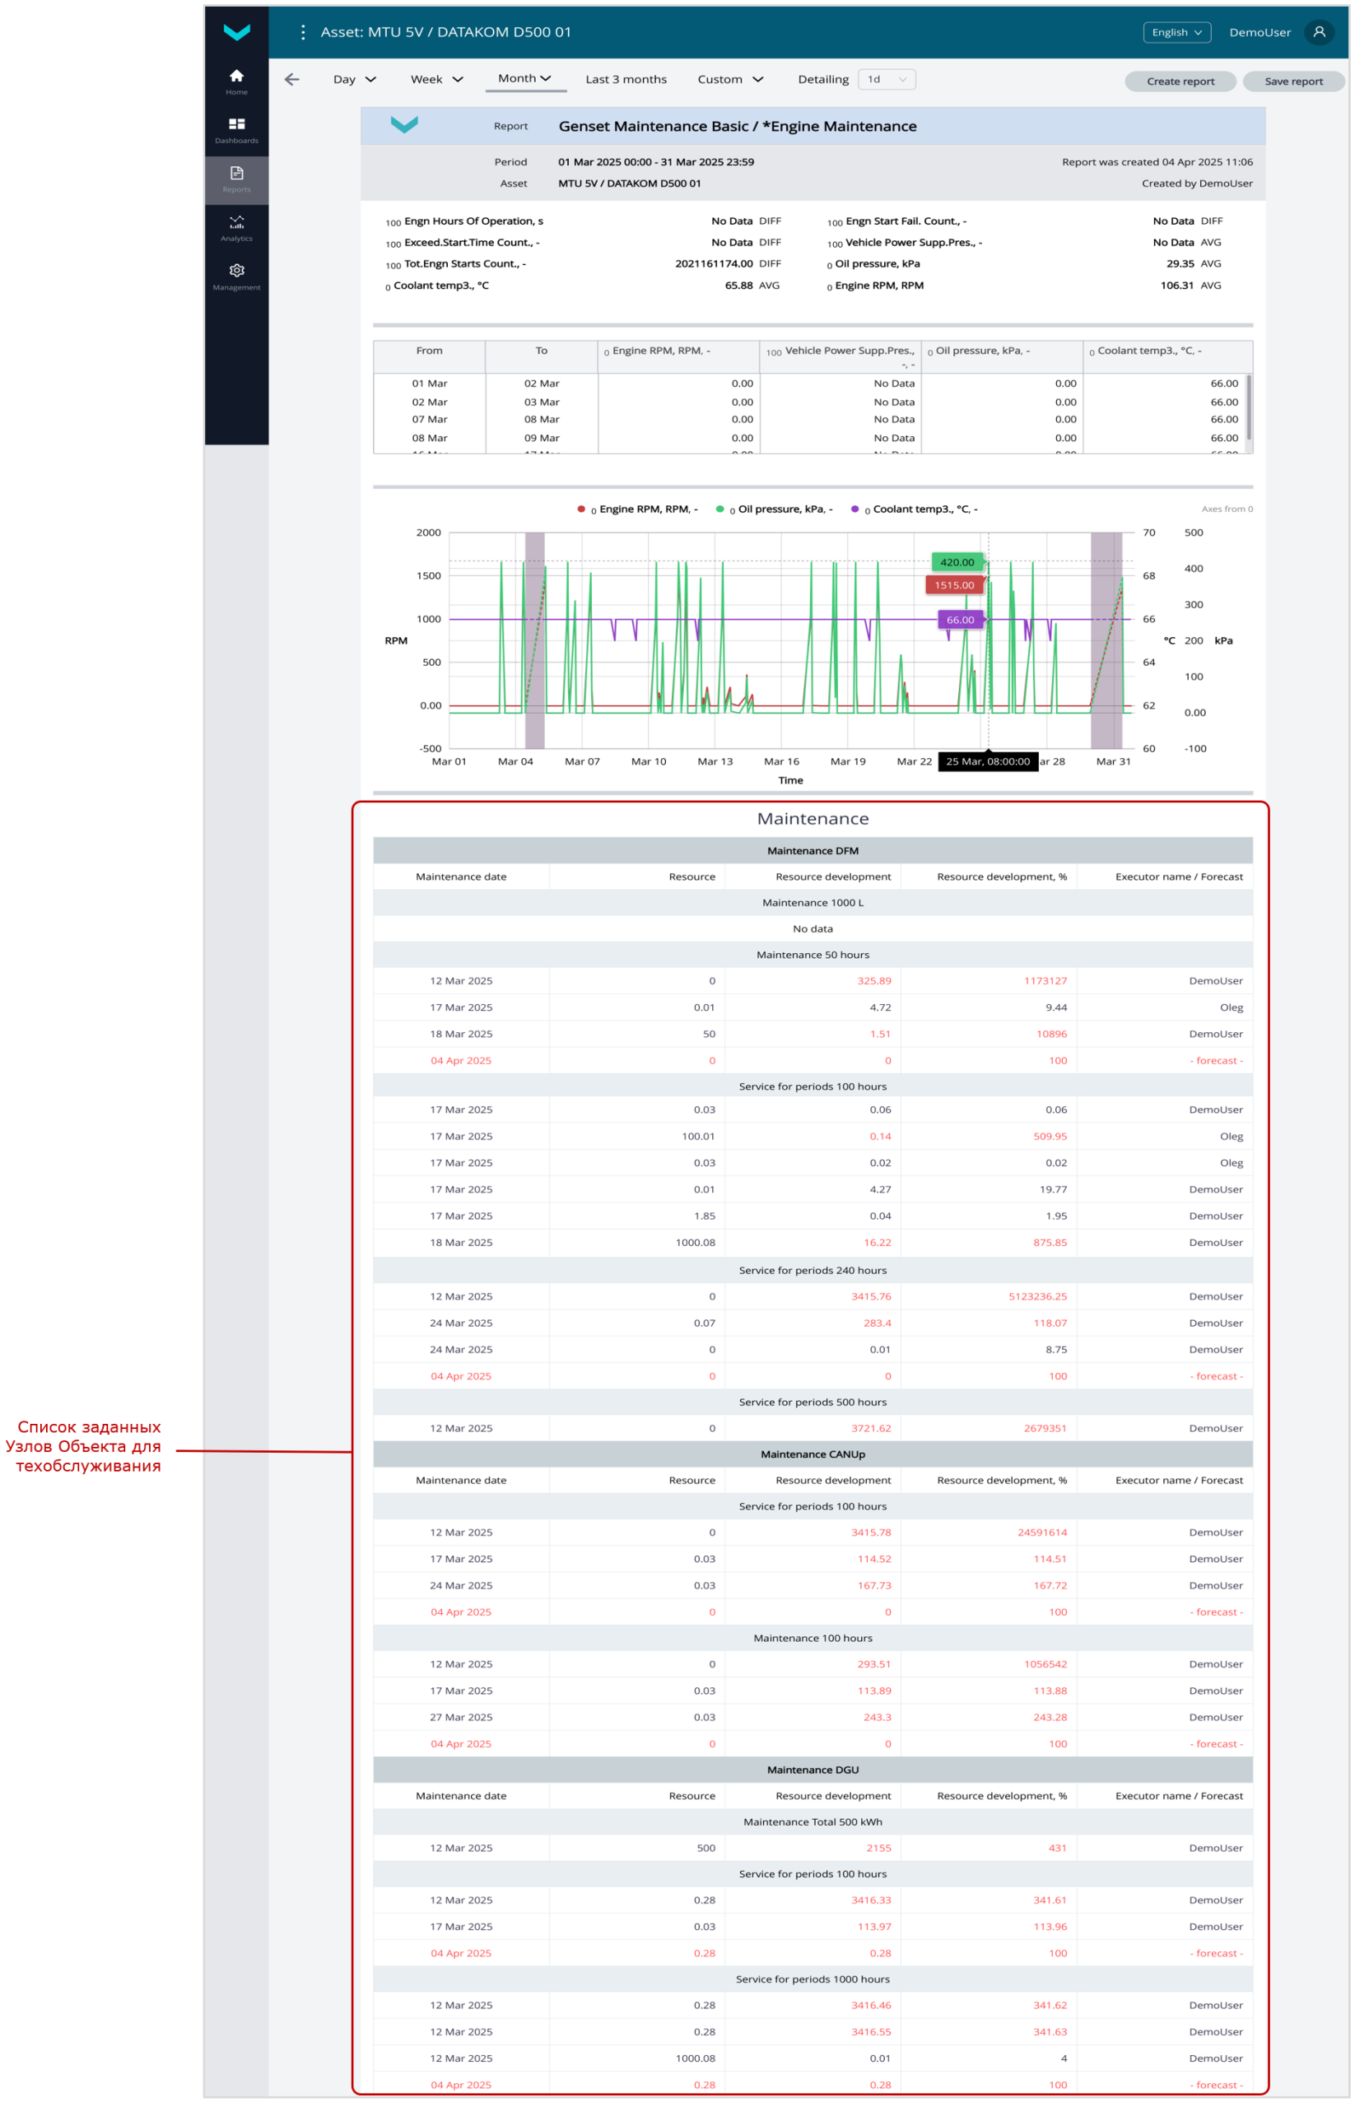Click the DemoUser profile avatar
The height and width of the screenshot is (2107, 1355).
(1318, 33)
